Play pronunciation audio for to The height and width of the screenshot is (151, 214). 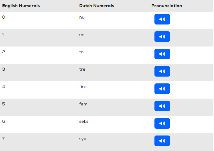click(x=162, y=54)
